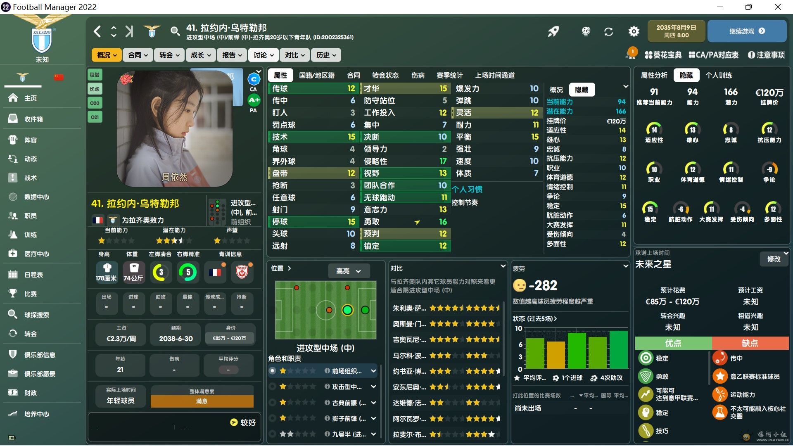Expand the 高亮 position dropdown

click(349, 271)
